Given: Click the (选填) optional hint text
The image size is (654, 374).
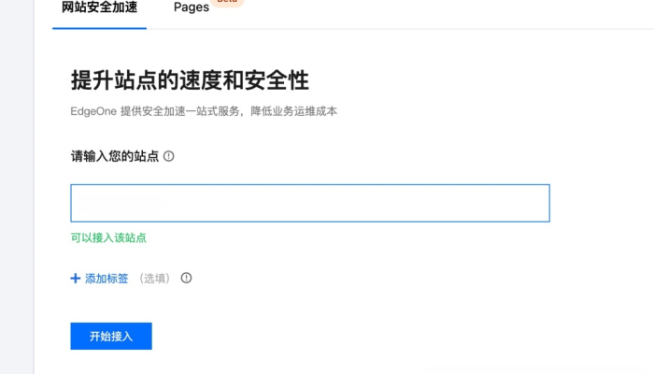Looking at the screenshot, I should (154, 279).
